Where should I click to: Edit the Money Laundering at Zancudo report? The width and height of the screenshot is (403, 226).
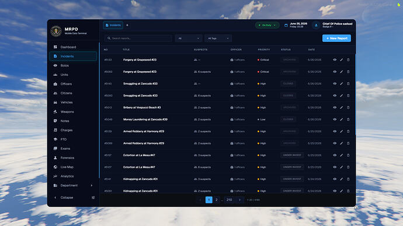click(341, 119)
